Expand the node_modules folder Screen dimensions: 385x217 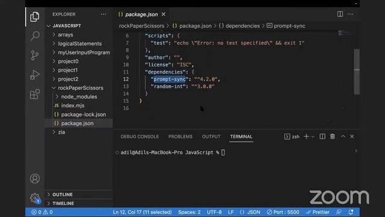[79, 96]
